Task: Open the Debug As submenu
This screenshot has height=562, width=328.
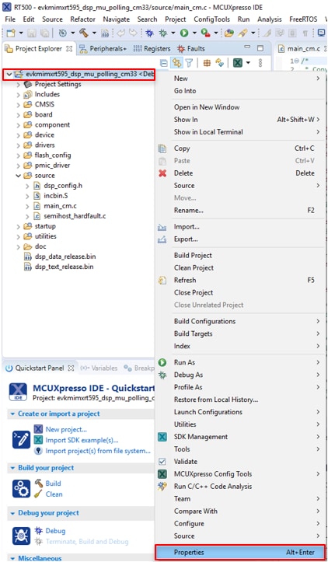Action: click(x=240, y=375)
